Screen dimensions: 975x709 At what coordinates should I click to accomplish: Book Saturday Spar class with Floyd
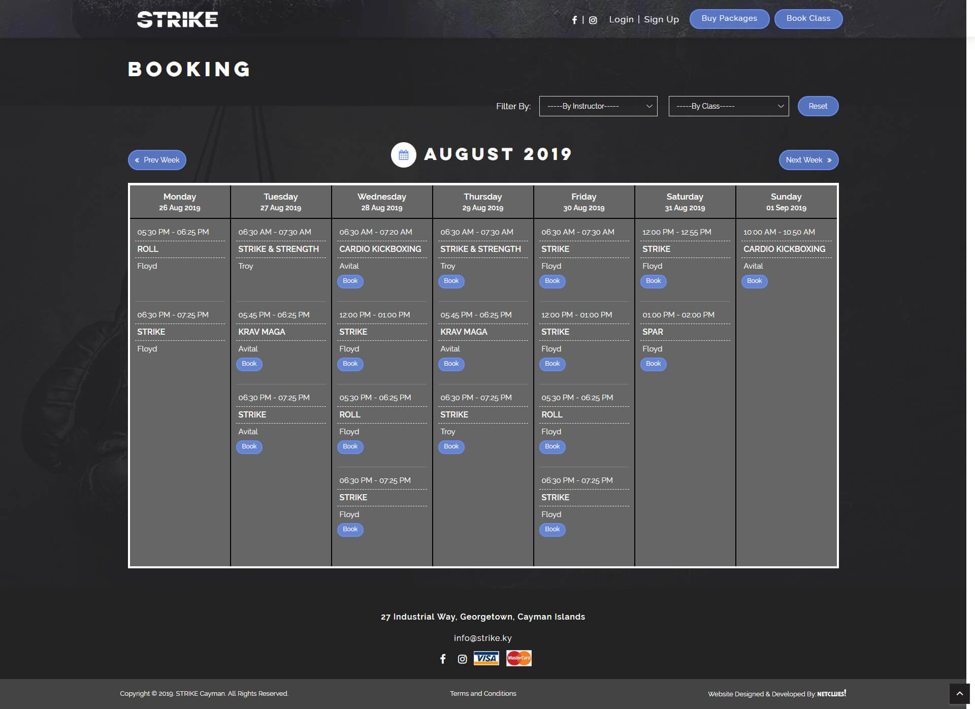pyautogui.click(x=654, y=364)
